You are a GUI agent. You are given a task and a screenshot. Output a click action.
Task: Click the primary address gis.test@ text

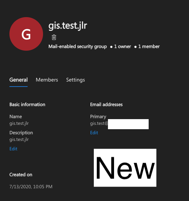tap(99, 123)
